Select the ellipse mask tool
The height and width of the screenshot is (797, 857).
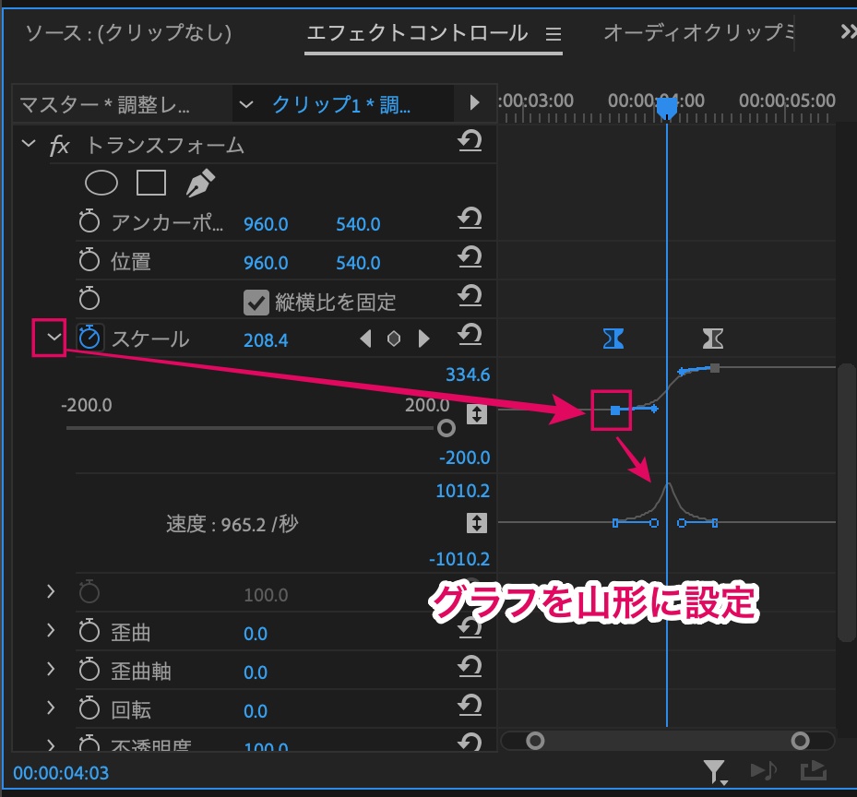[101, 183]
